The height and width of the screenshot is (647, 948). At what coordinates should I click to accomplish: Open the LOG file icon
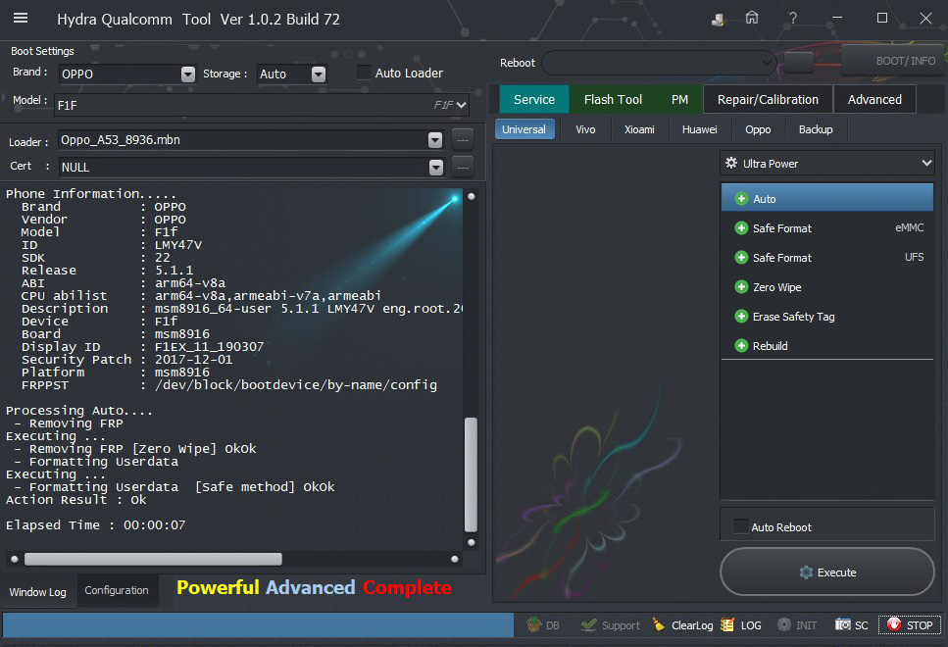(727, 624)
